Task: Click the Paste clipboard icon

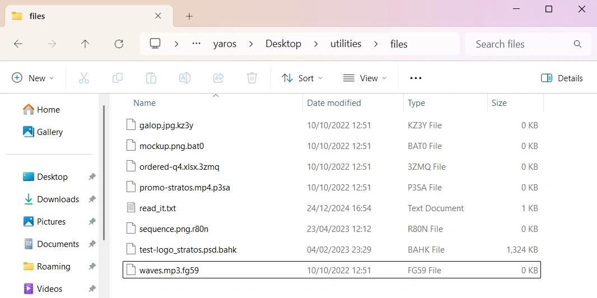Action: pos(151,78)
